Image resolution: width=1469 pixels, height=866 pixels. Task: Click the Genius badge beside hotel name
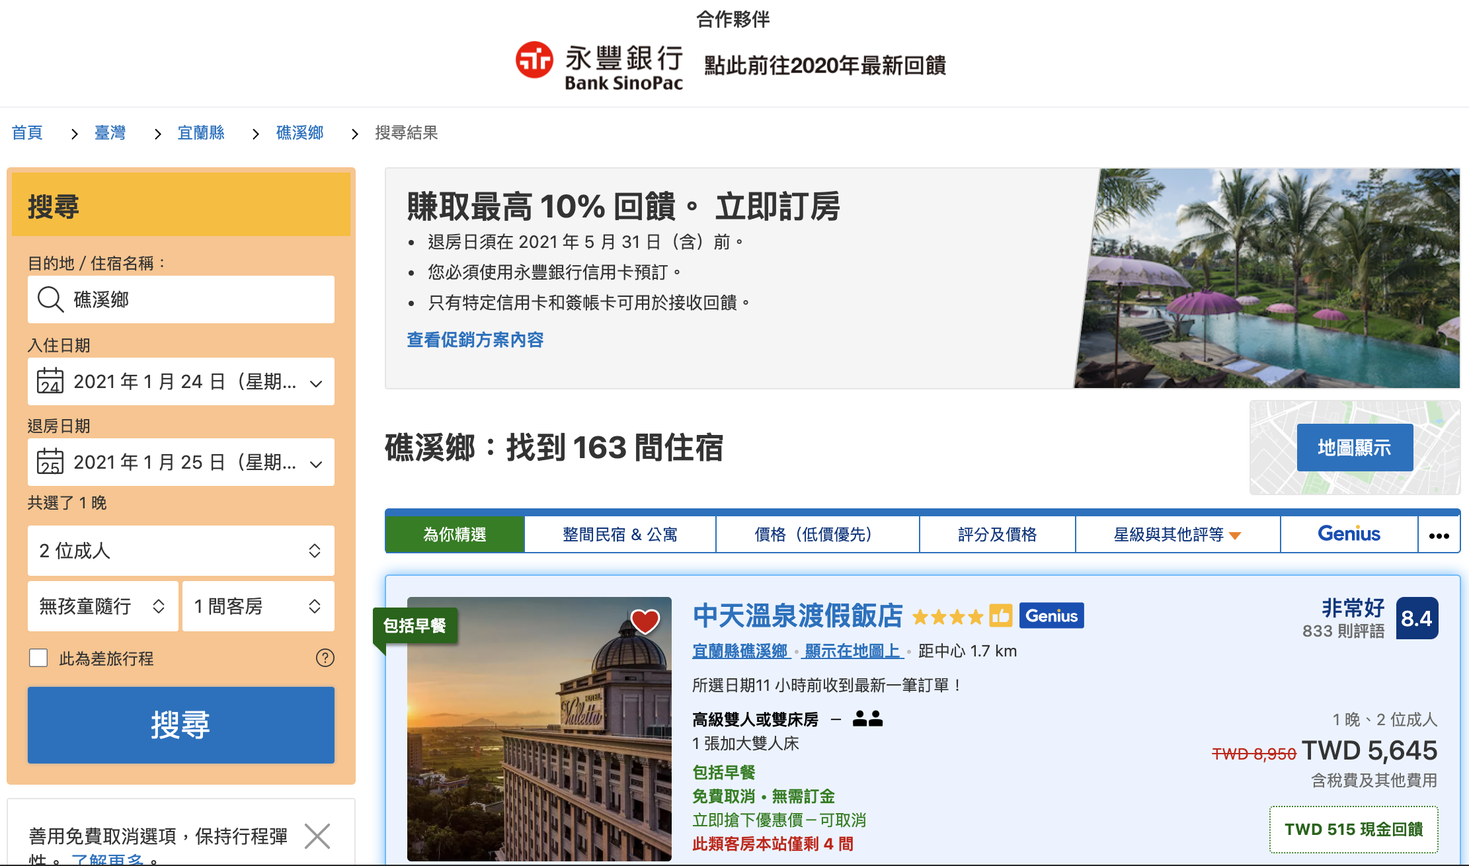point(1051,616)
